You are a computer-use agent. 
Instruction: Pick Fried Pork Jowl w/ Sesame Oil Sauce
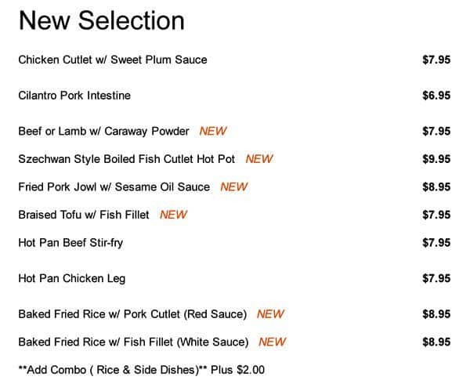click(x=114, y=186)
